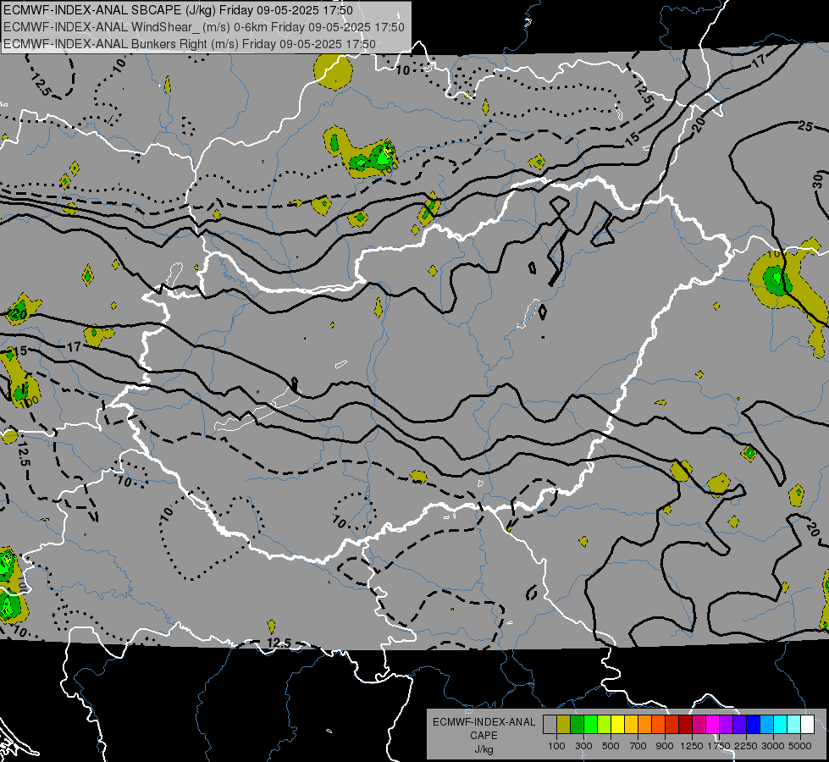This screenshot has height=762, width=829.
Task: Click the '500' legend tick value
Action: tap(611, 746)
